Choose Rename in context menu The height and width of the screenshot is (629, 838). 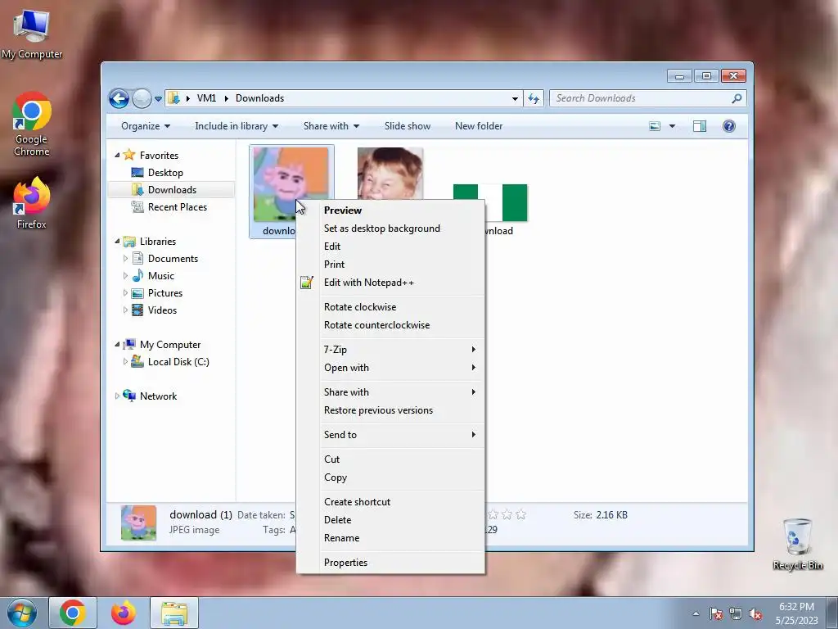tap(390, 539)
